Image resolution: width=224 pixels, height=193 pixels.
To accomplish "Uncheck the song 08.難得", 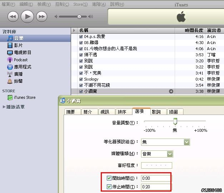I will tap(81, 43).
